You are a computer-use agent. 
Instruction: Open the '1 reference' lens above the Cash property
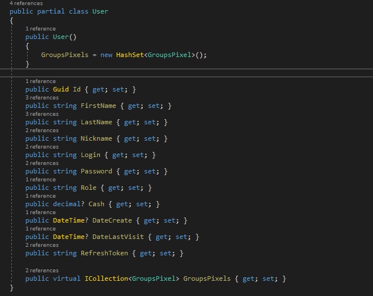41,196
